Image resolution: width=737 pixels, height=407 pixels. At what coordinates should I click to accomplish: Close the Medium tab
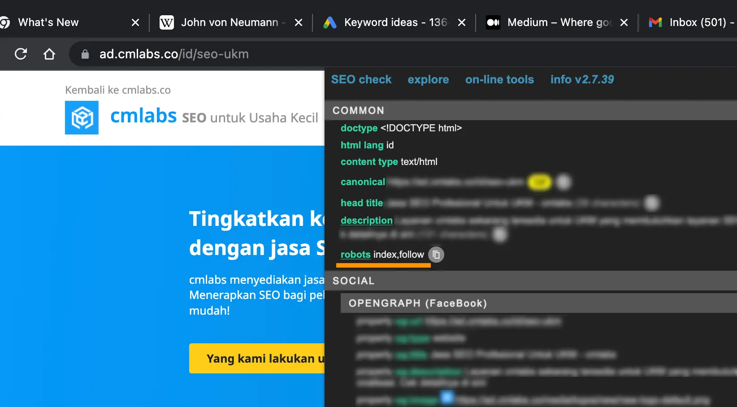[x=624, y=22]
